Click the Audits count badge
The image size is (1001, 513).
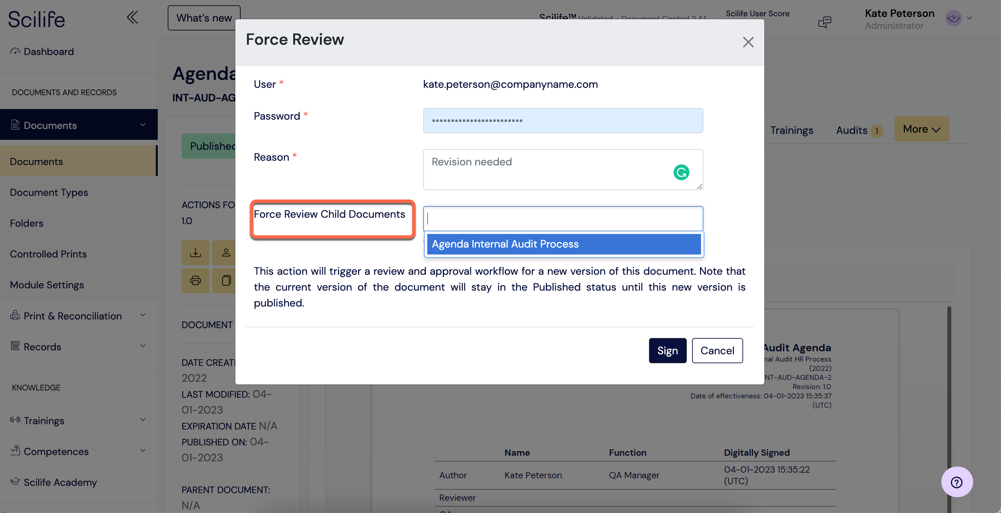click(x=877, y=131)
